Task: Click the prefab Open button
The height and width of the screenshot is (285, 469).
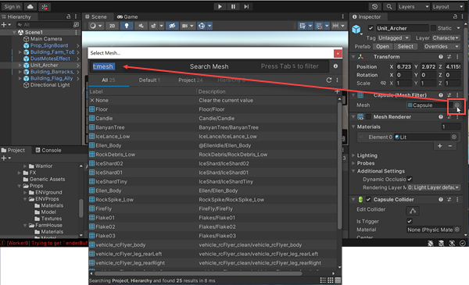Action: [x=382, y=47]
